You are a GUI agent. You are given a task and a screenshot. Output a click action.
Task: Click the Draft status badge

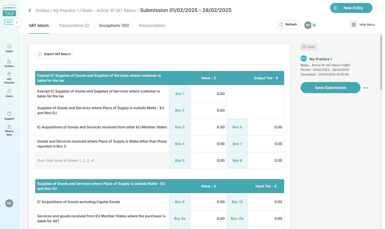pyautogui.click(x=309, y=47)
